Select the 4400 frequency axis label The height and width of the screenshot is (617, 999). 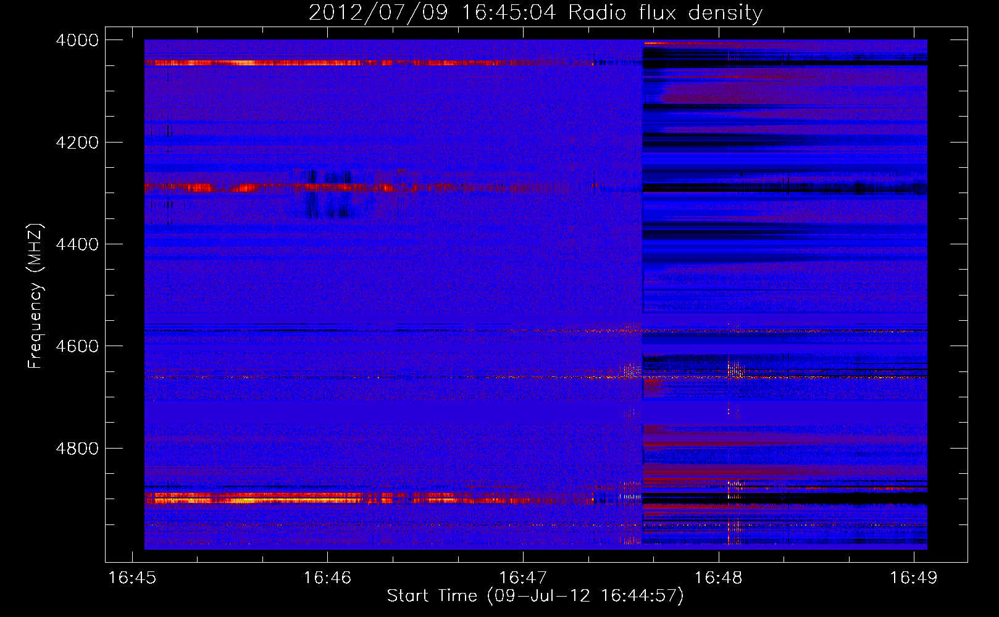(77, 244)
